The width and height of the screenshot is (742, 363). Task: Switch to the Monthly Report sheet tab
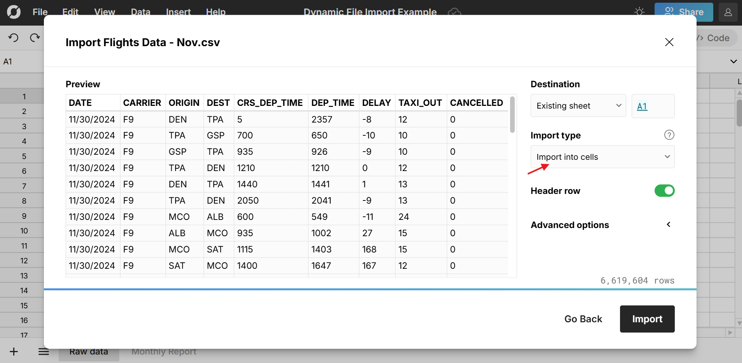(x=164, y=352)
